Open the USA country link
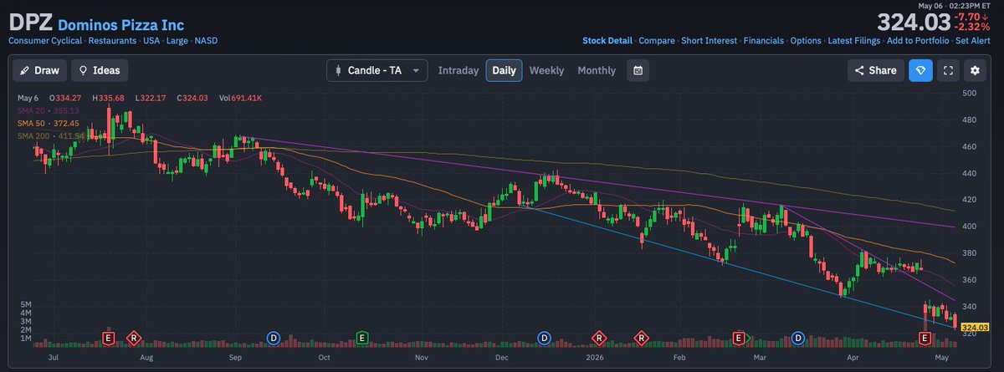Image resolution: width=1004 pixels, height=372 pixels. [x=151, y=40]
